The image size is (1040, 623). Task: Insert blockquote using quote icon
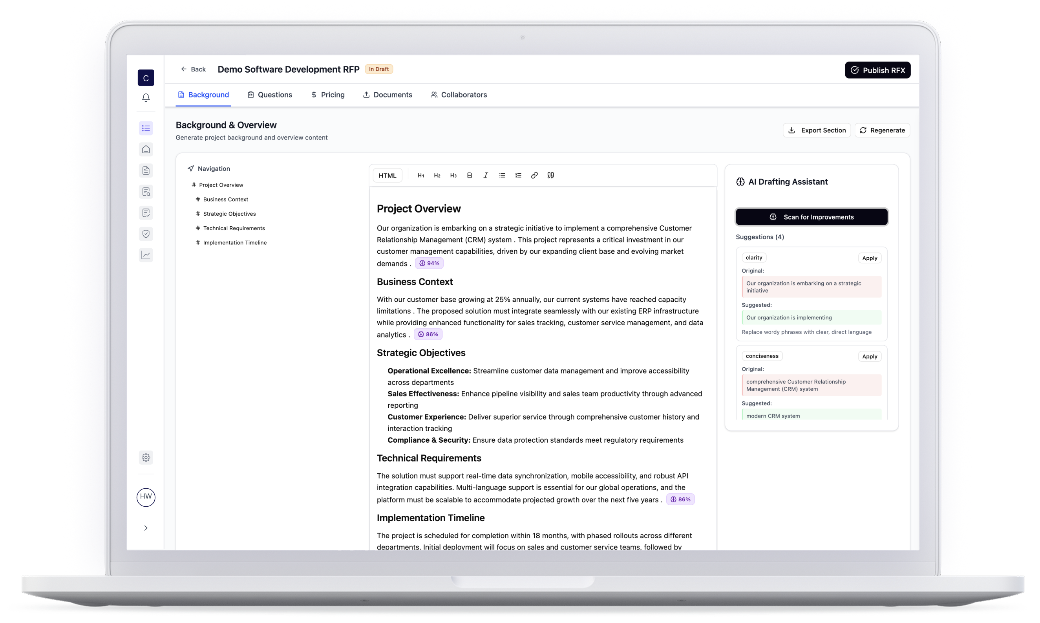coord(550,176)
